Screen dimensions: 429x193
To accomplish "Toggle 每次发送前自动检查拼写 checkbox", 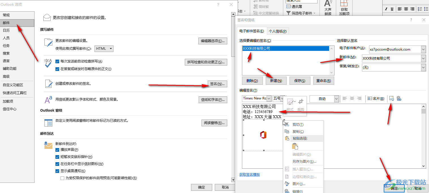I will (x=57, y=61).
